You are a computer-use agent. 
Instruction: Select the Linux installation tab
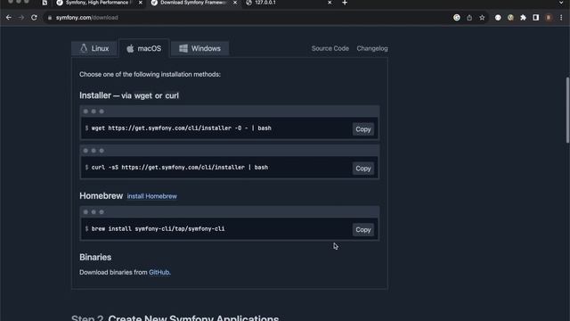[x=94, y=48]
